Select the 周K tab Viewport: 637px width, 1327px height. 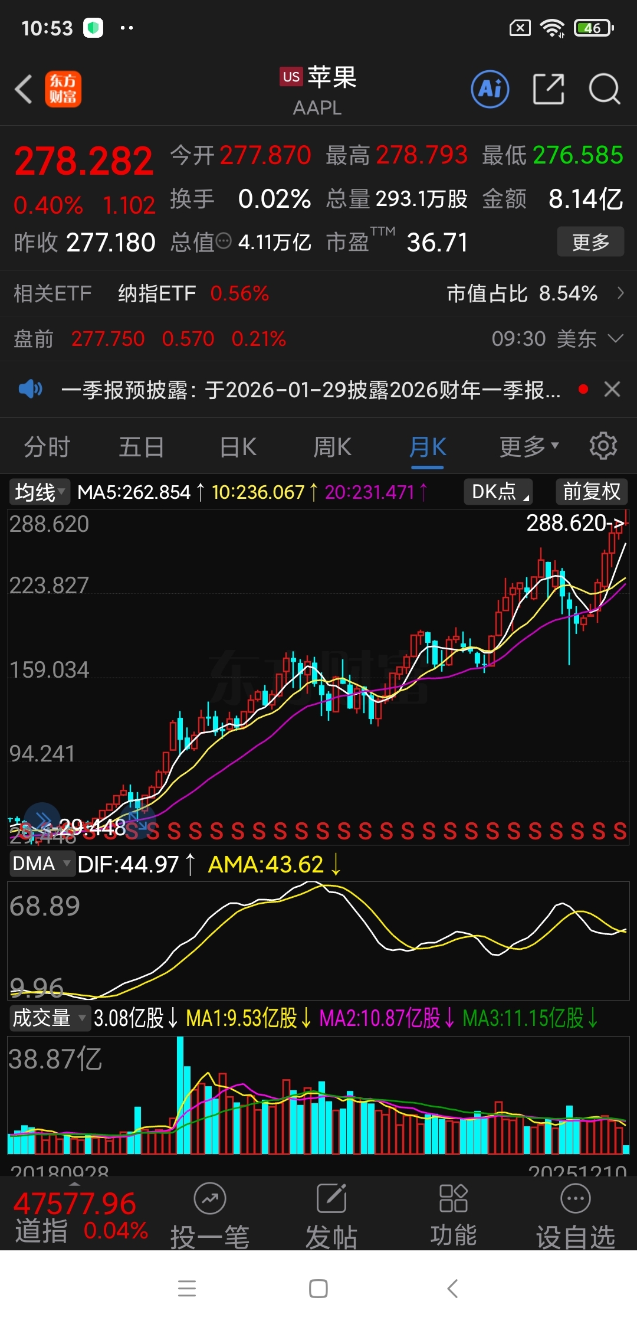point(332,447)
